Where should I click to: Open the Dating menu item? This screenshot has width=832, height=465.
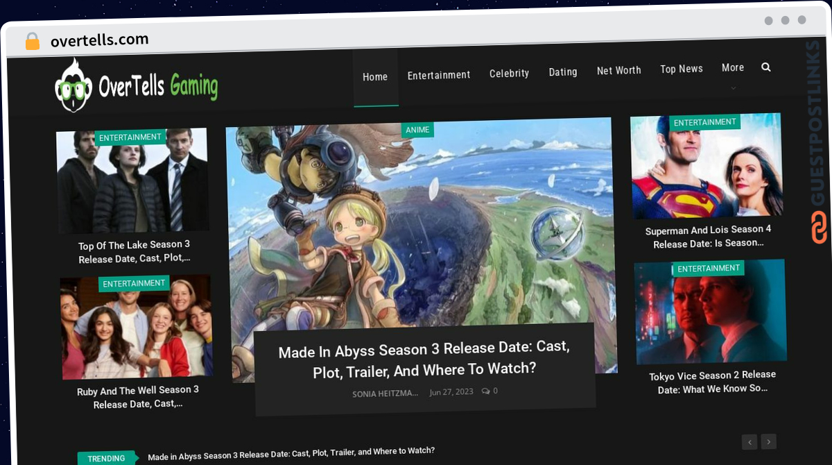(x=563, y=71)
